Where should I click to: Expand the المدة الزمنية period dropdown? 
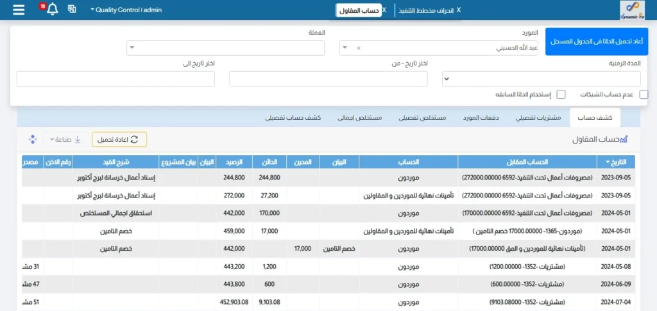click(x=447, y=79)
